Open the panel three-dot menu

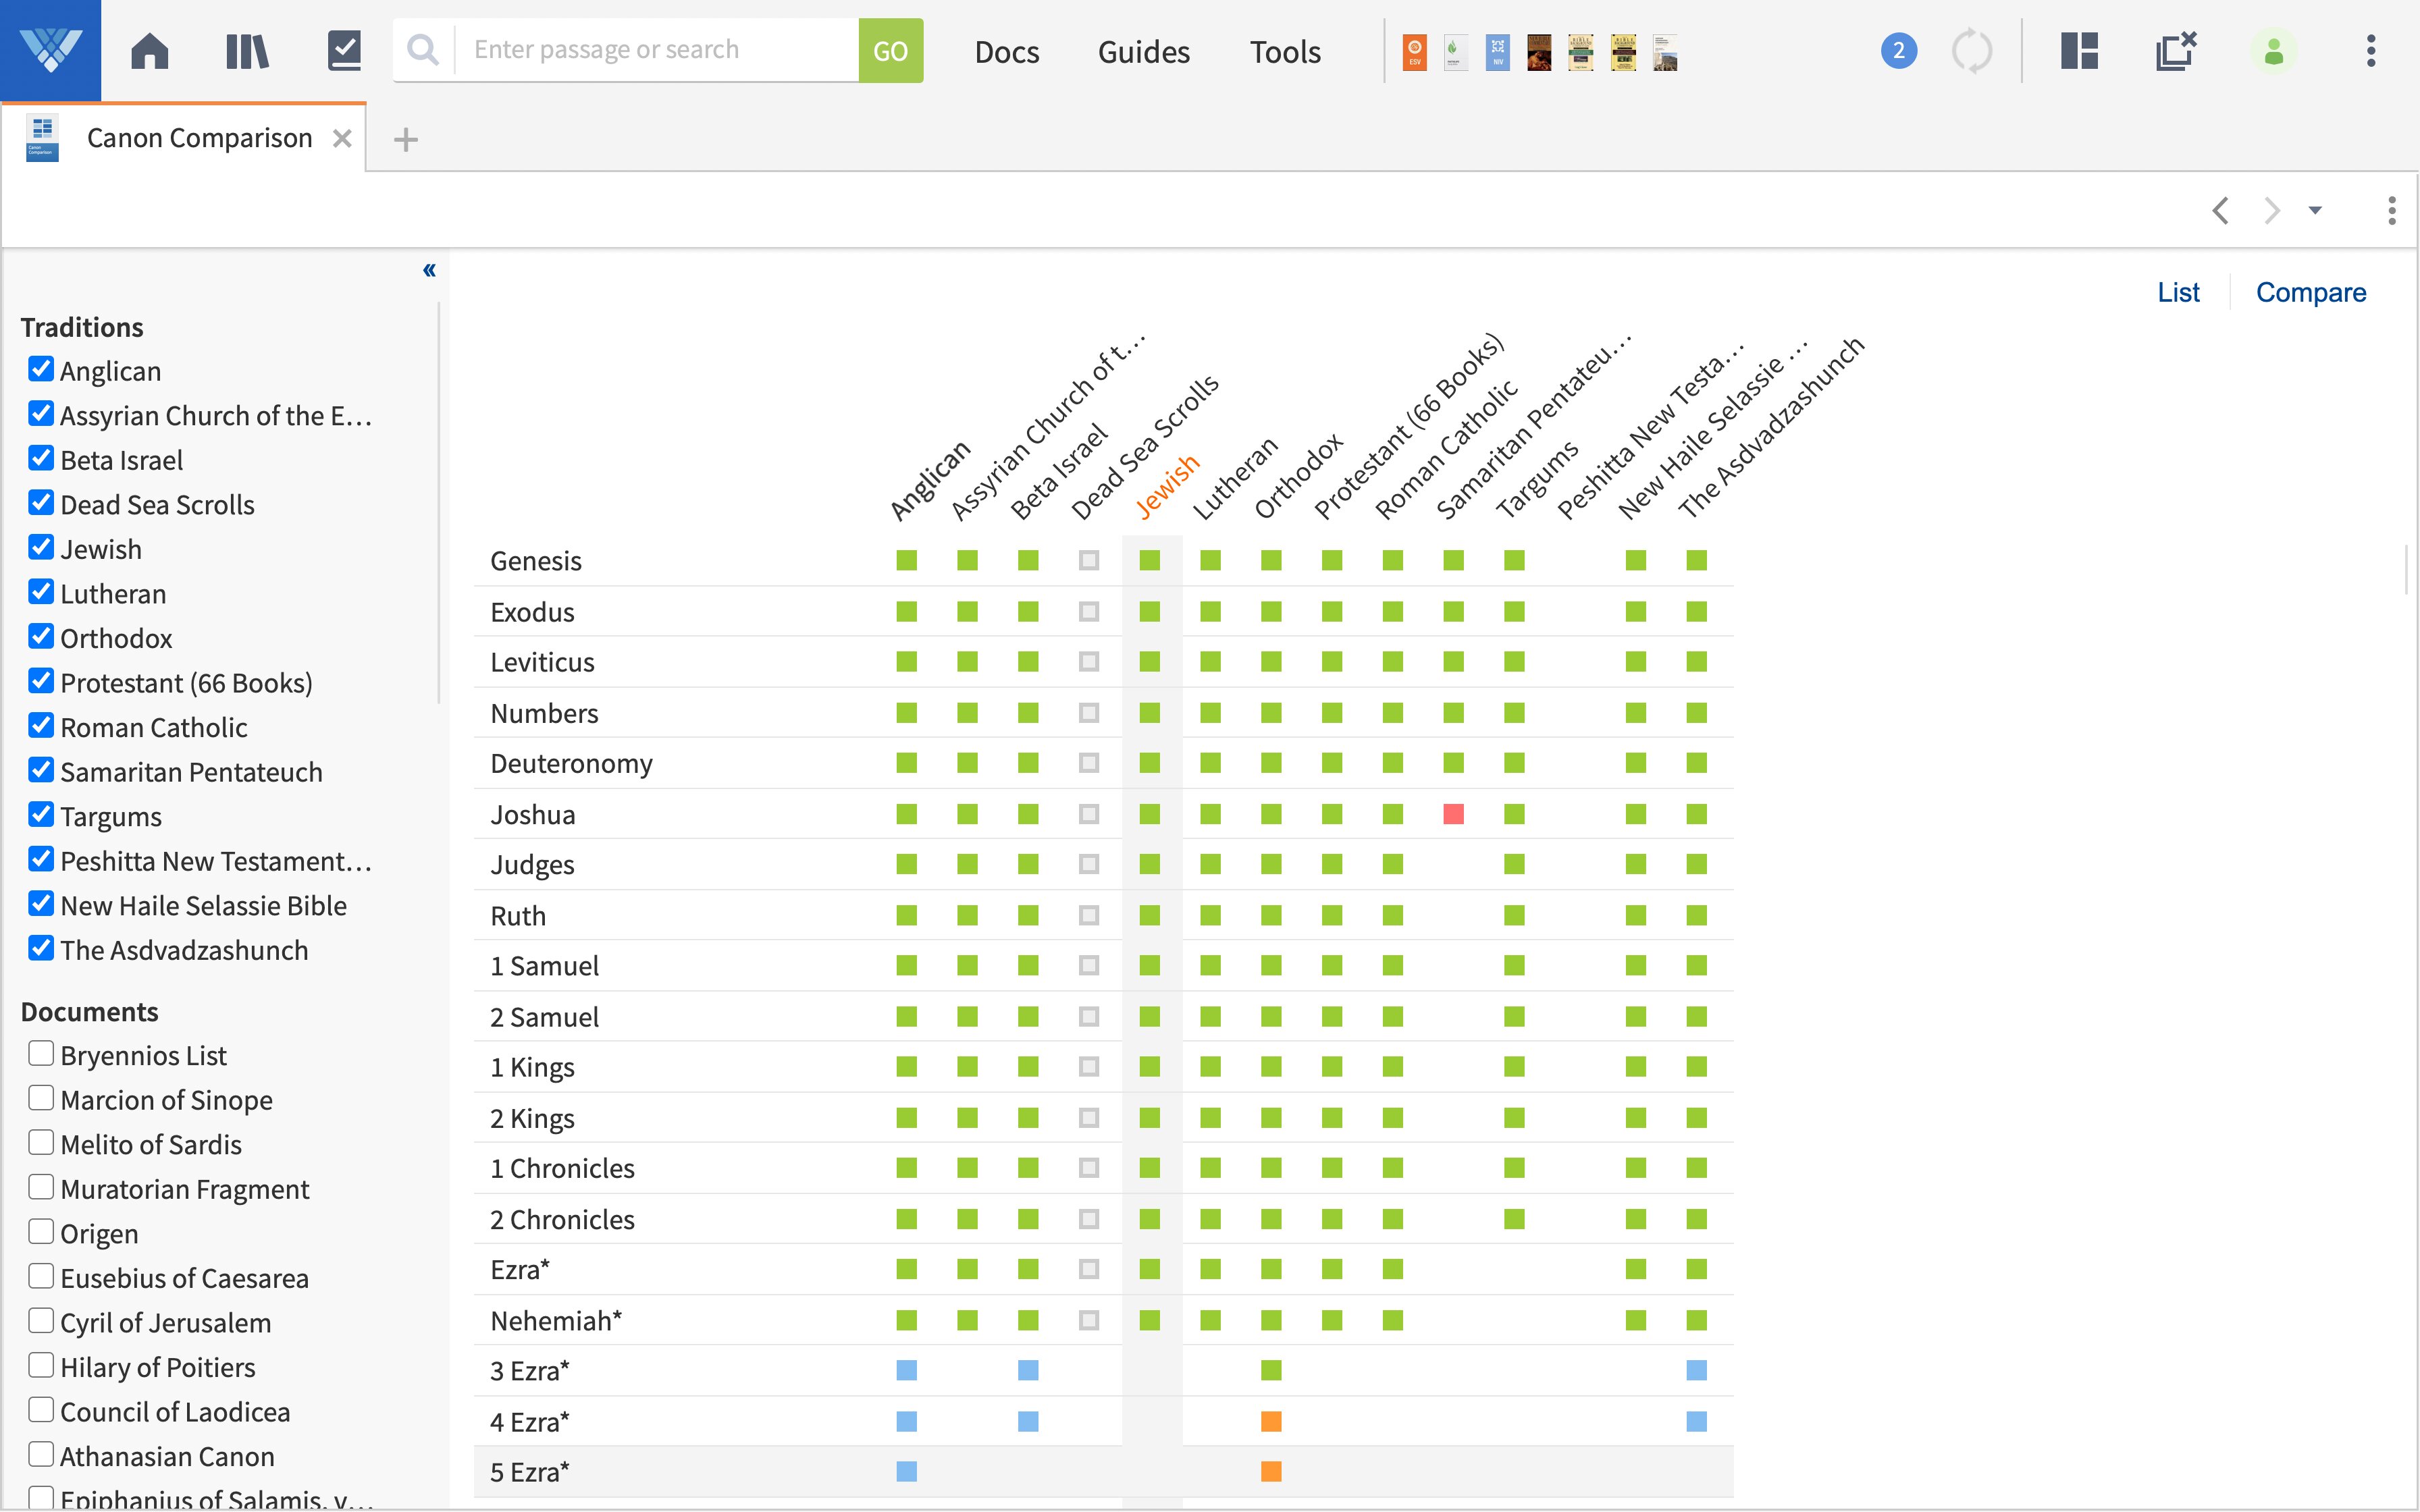2391,211
